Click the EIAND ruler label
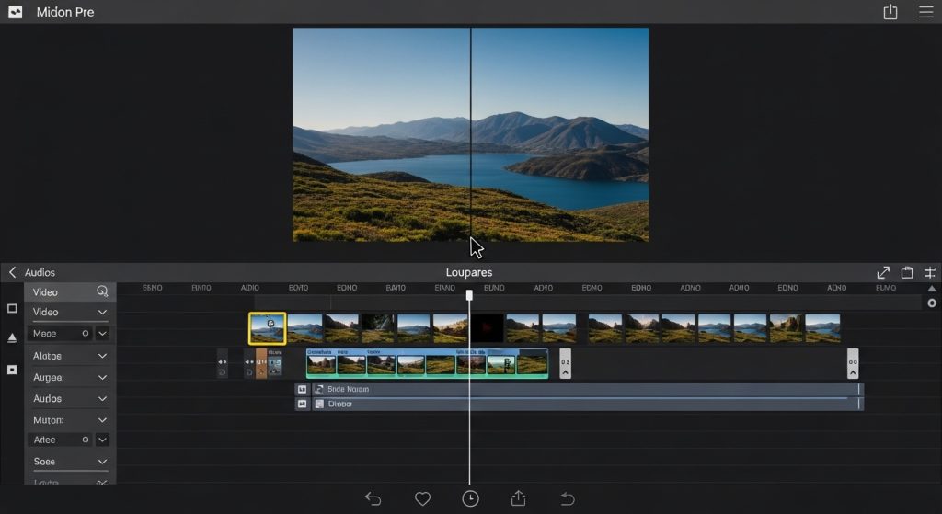The image size is (942, 514). (444, 288)
